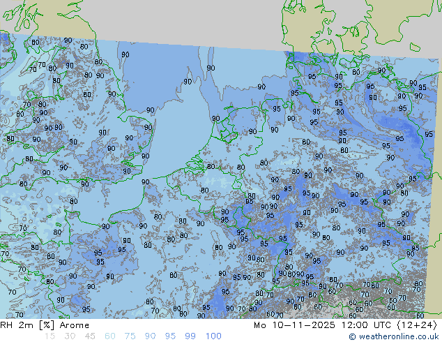442x342 pixels.
Task: Select the 45 value in color legend
Action: 90,336
